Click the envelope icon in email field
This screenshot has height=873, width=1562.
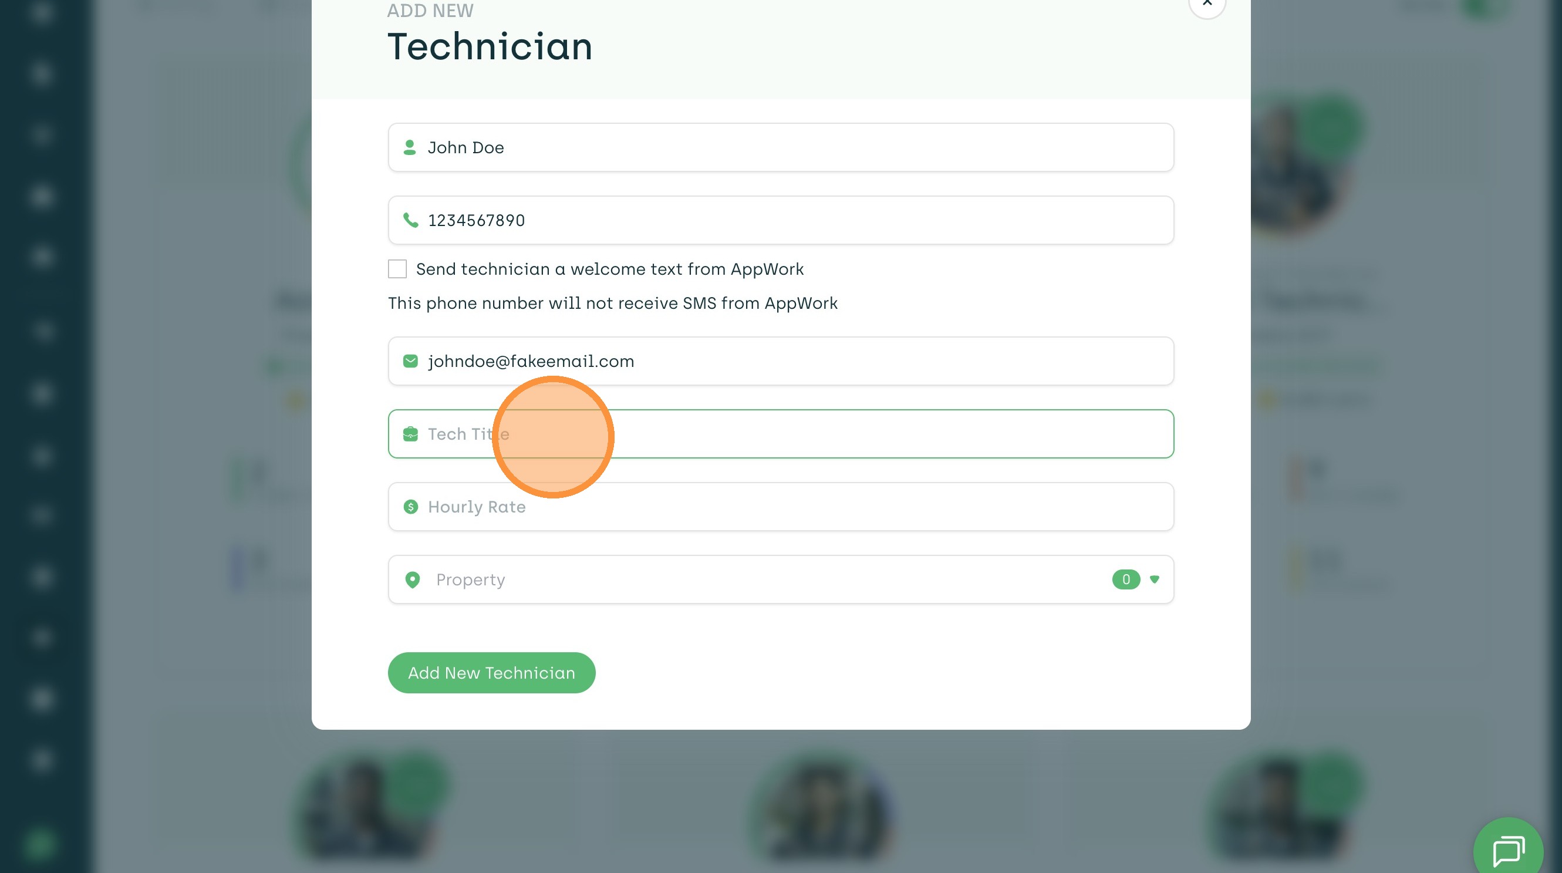coord(410,361)
